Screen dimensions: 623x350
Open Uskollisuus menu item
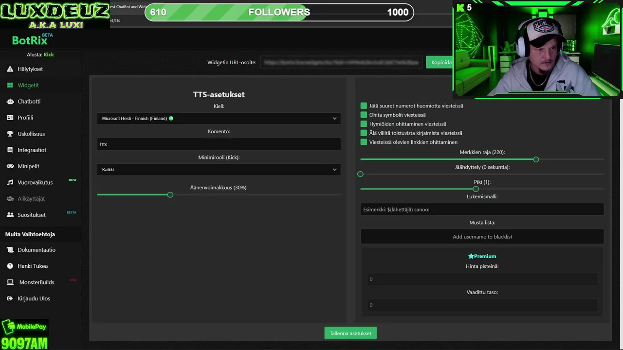coord(31,134)
